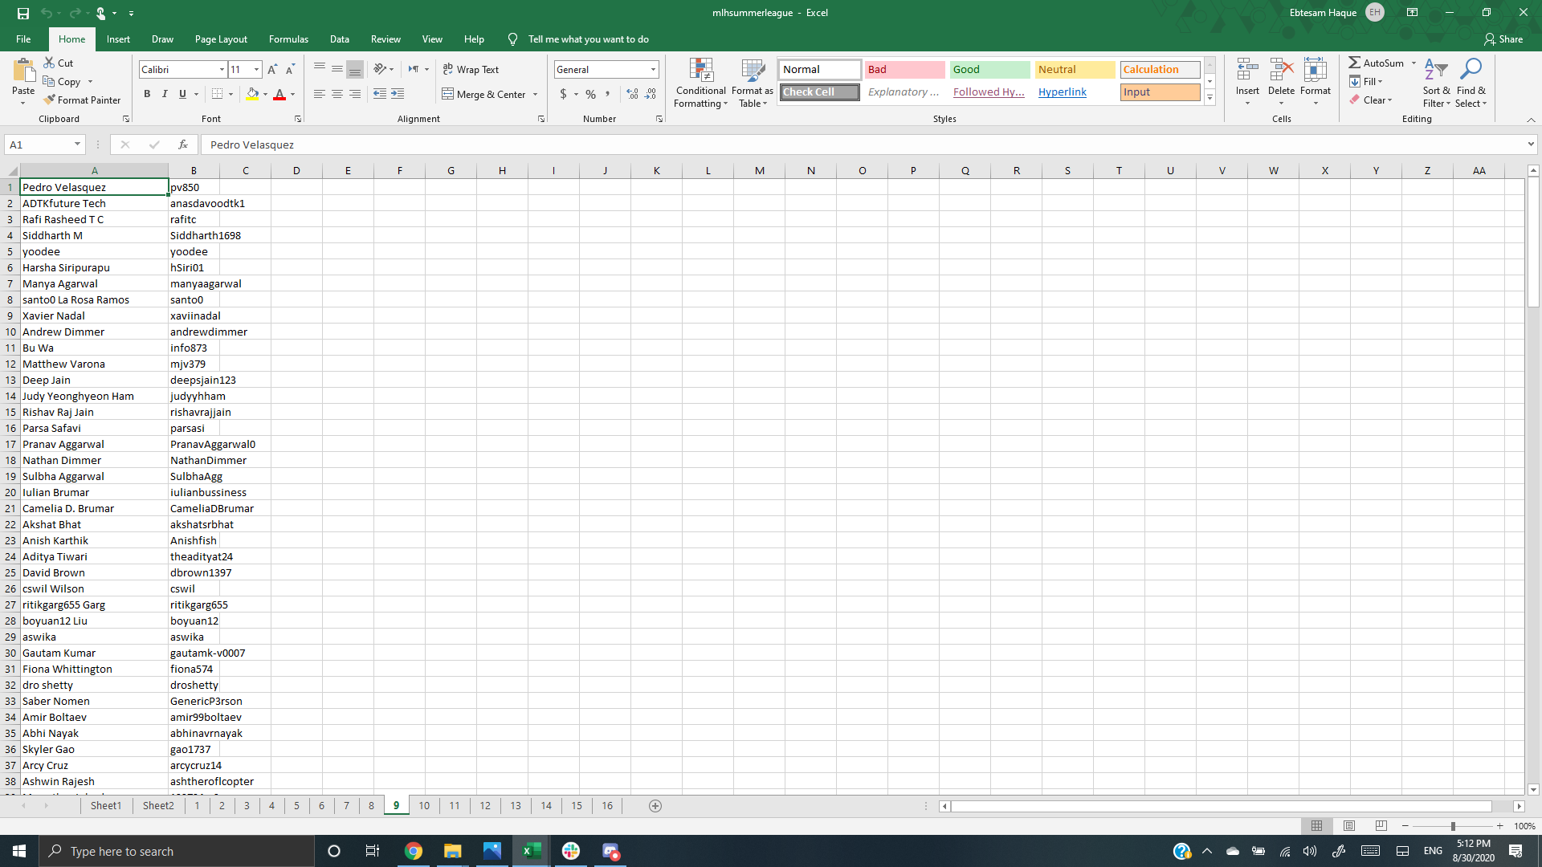Viewport: 1542px width, 867px height.
Task: Open the General number format dropdown
Action: tap(653, 70)
